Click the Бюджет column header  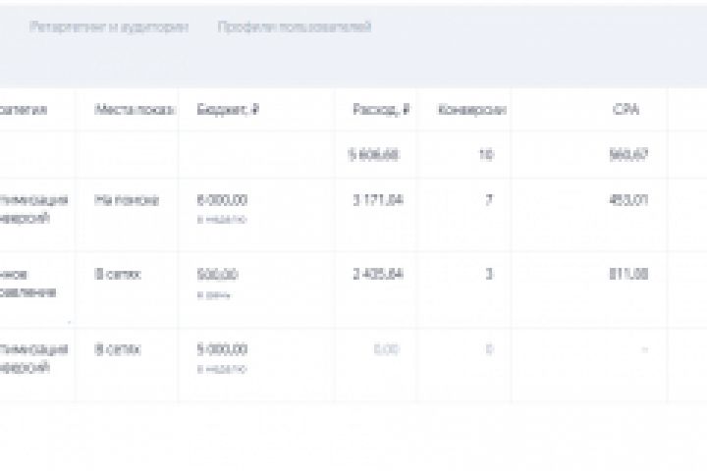point(227,110)
